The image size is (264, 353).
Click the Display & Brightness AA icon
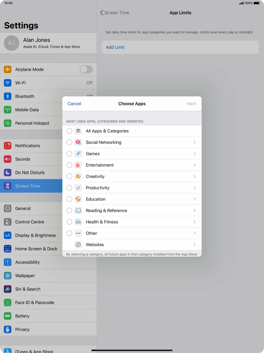[x=7, y=235]
